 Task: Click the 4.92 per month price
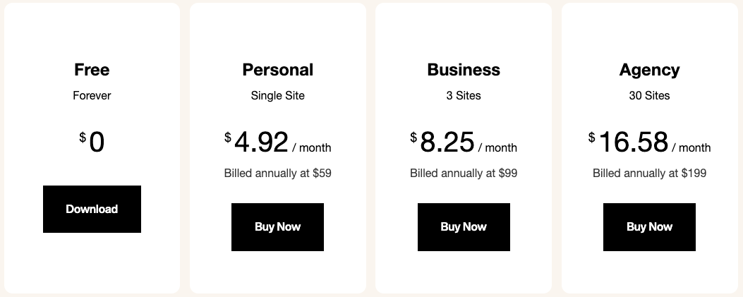click(278, 142)
